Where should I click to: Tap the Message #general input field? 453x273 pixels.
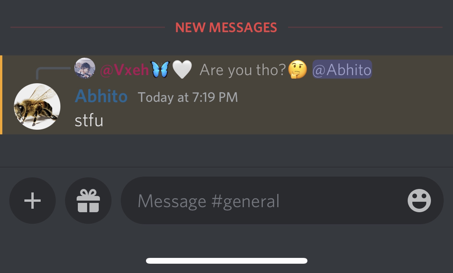tap(282, 201)
